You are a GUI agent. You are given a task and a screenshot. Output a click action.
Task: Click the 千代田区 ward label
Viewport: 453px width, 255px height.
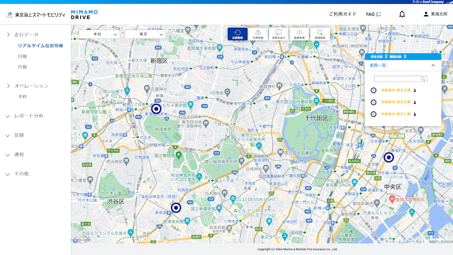pyautogui.click(x=316, y=118)
